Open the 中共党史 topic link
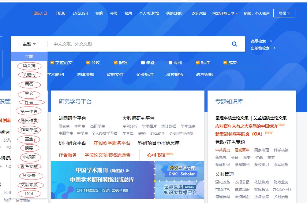 223,150
